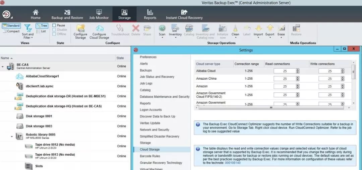
Task: Open Scan dropdown arrow
Action: coord(162,37)
